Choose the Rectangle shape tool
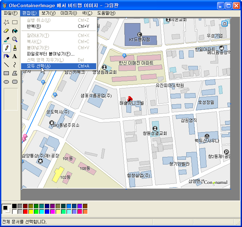 tap(6, 73)
